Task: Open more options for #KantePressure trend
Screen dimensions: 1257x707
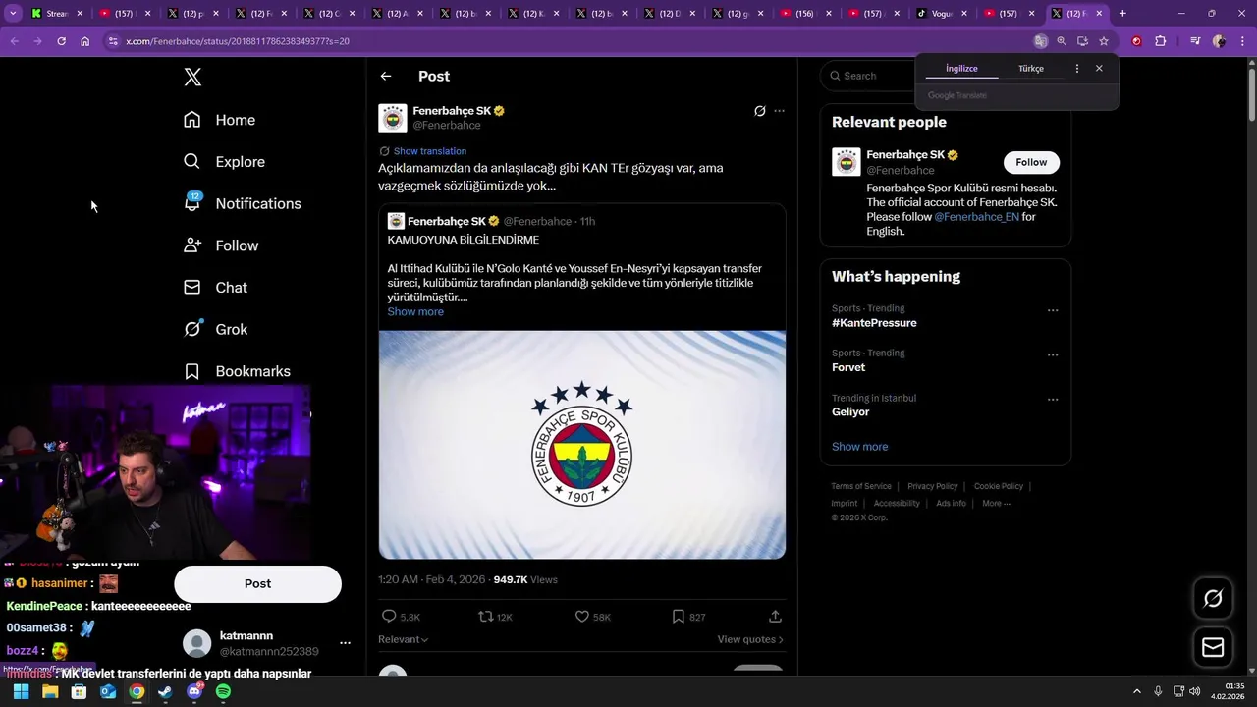Action: (x=1053, y=310)
